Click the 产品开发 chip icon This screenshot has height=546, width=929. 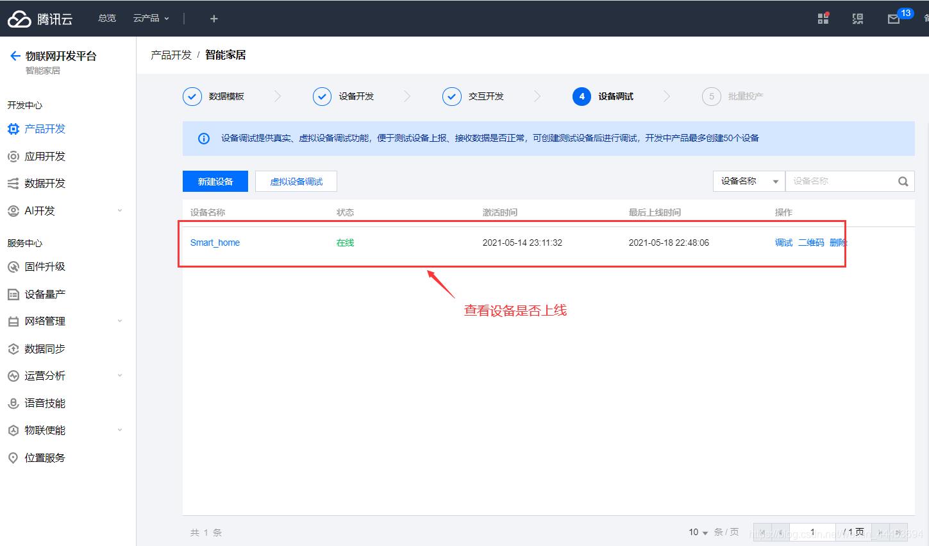[x=13, y=129]
